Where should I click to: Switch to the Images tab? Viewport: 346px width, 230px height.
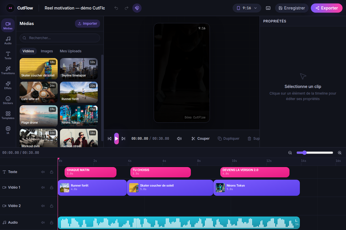tap(47, 51)
